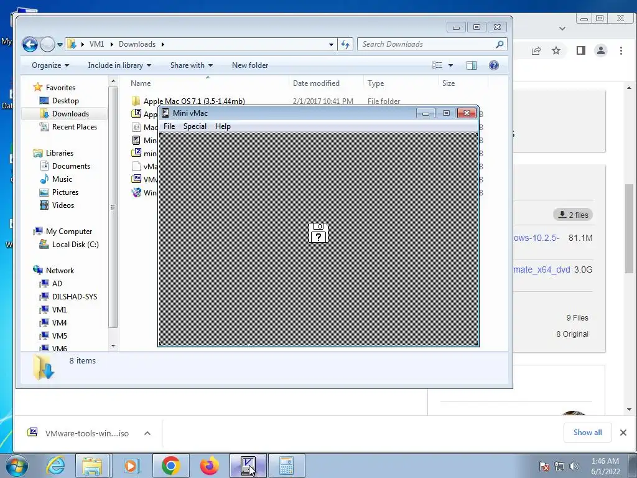Open the File menu in Mini vMac
Screen dimensions: 637x478
coord(169,126)
